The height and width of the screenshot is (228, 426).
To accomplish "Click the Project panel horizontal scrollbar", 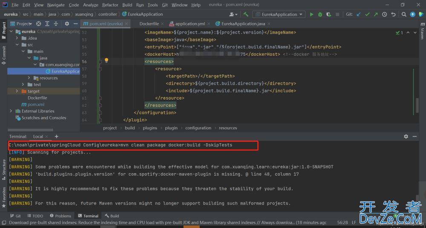I will tap(30, 130).
